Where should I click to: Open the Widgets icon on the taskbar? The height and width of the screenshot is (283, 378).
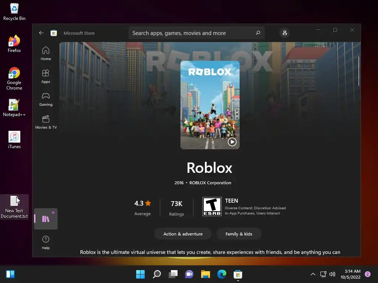click(10, 274)
